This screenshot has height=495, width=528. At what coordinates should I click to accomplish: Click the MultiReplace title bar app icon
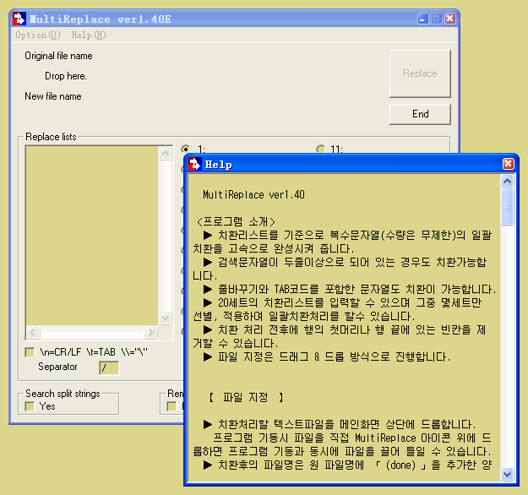[x=19, y=19]
